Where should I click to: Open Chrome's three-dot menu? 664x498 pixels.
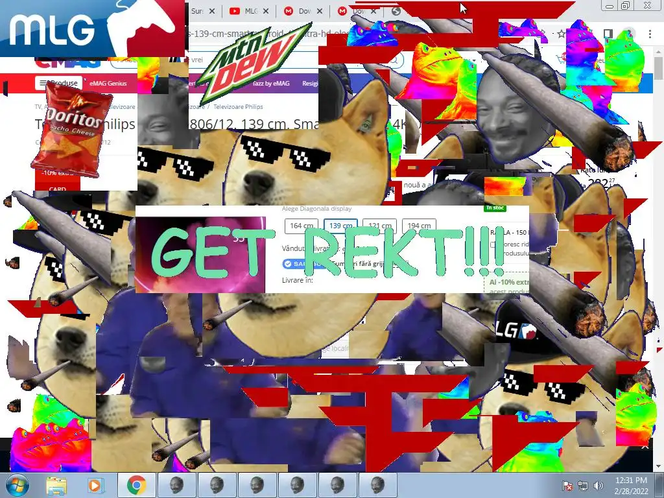point(650,34)
